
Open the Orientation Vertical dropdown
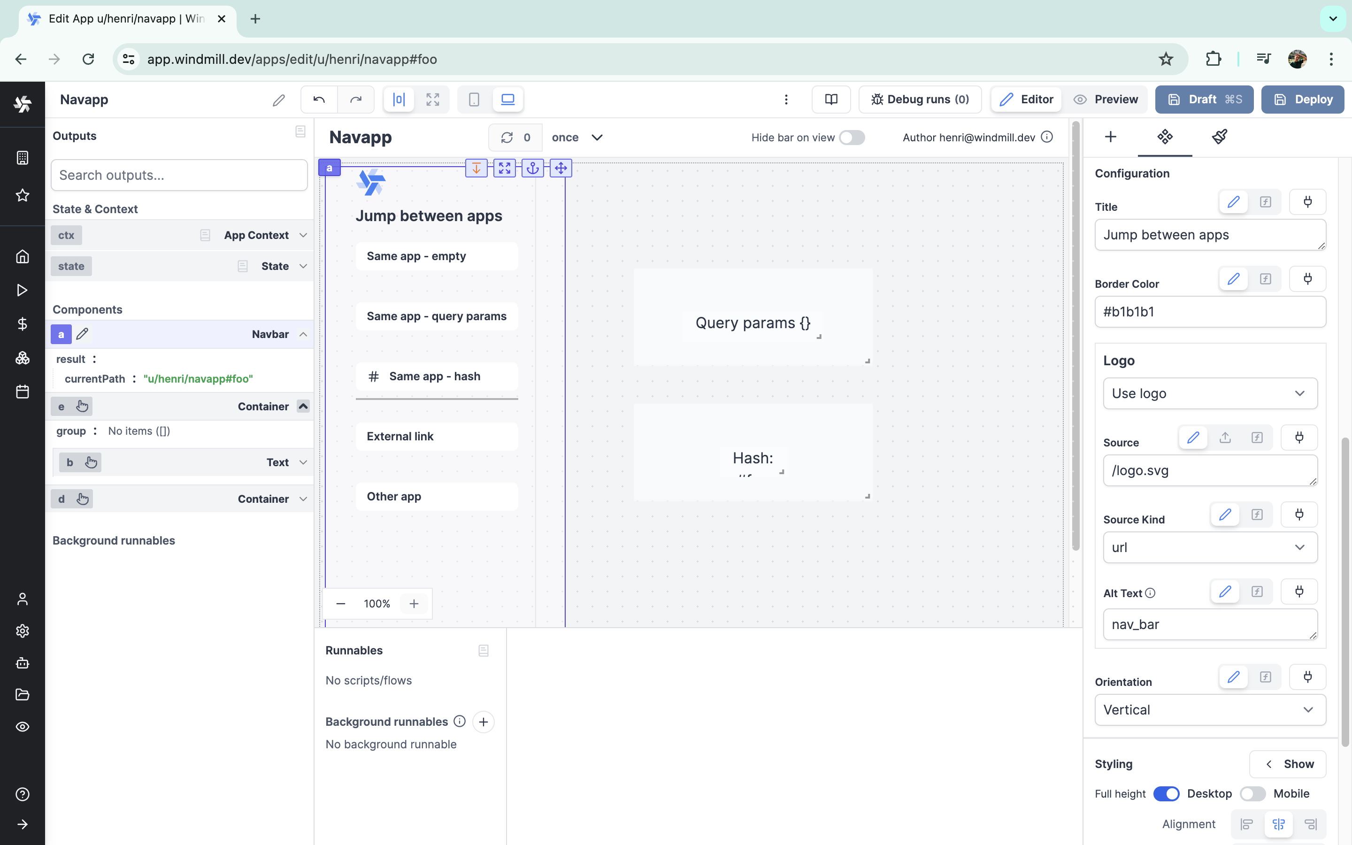click(x=1210, y=710)
